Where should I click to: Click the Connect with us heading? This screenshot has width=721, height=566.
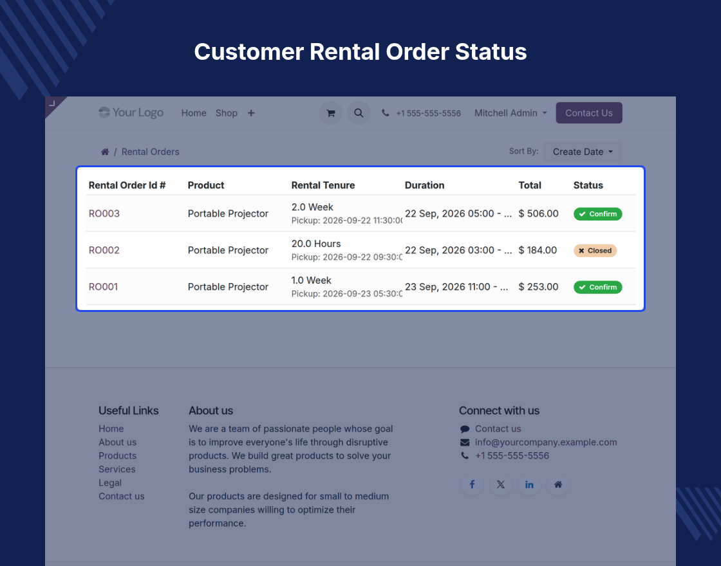pos(499,411)
